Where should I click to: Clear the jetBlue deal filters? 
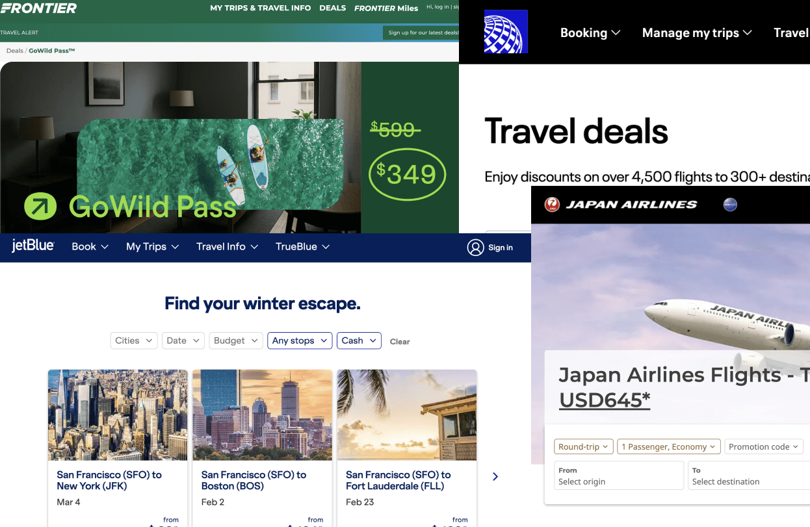(x=400, y=341)
